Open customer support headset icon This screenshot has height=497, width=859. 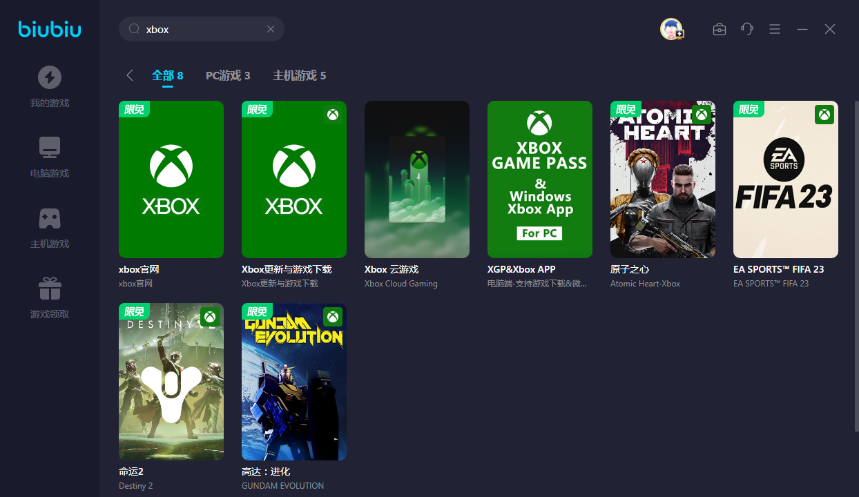747,29
